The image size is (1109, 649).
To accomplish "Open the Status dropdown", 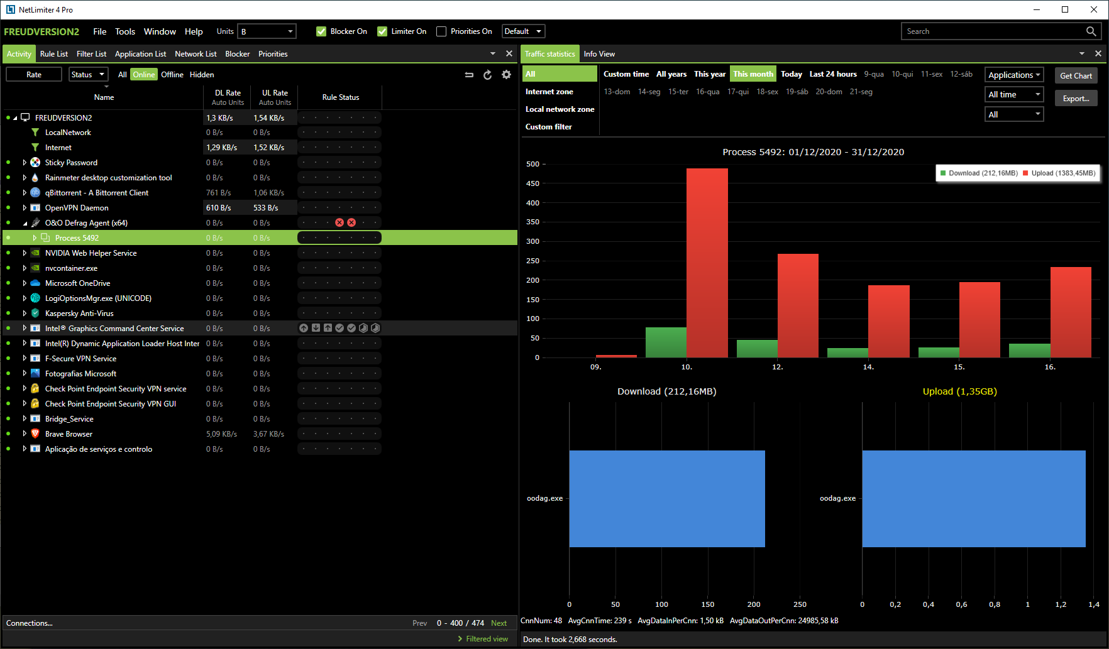I will pos(88,75).
